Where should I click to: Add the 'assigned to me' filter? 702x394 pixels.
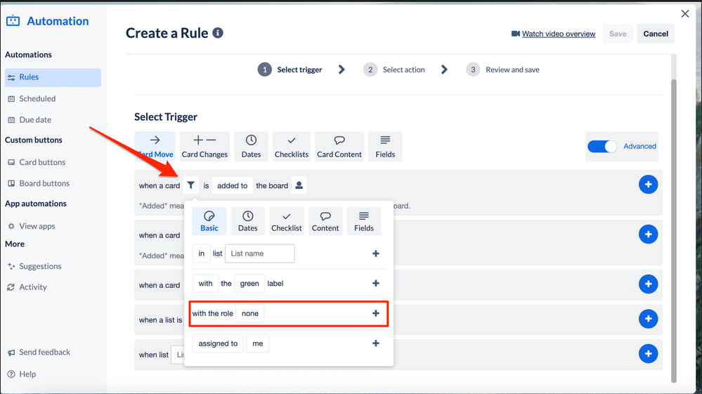[376, 343]
